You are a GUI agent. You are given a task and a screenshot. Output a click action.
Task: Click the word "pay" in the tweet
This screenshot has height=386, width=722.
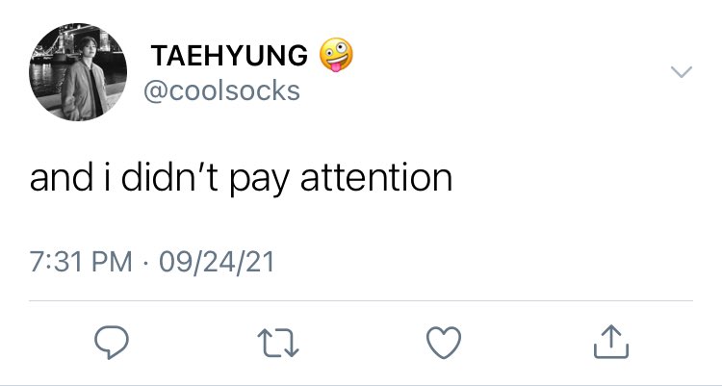pyautogui.click(x=259, y=181)
